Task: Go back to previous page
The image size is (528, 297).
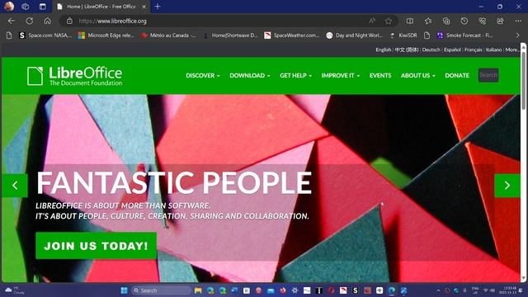Action: pyautogui.click(x=12, y=21)
